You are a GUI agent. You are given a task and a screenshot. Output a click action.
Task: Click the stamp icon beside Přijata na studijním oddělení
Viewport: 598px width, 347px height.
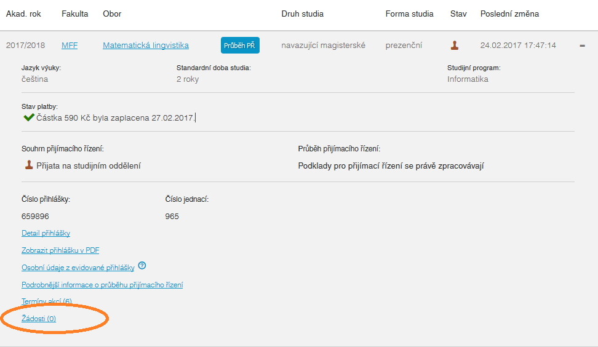28,165
